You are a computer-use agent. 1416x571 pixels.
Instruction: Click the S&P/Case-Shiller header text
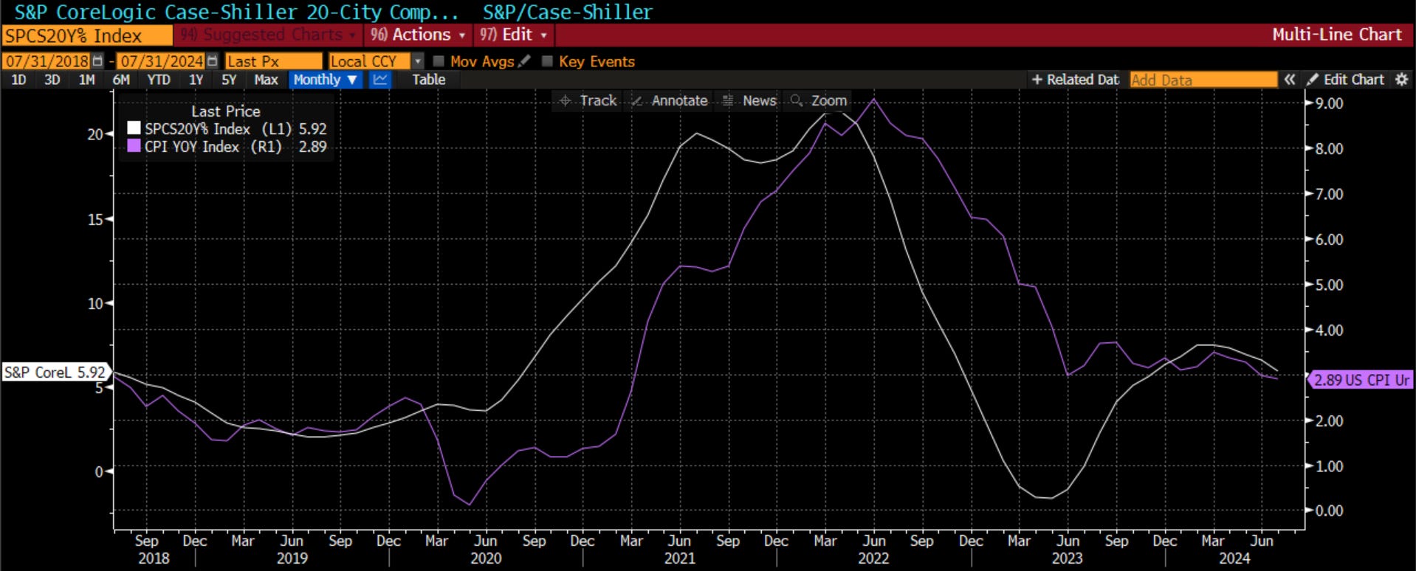(568, 13)
